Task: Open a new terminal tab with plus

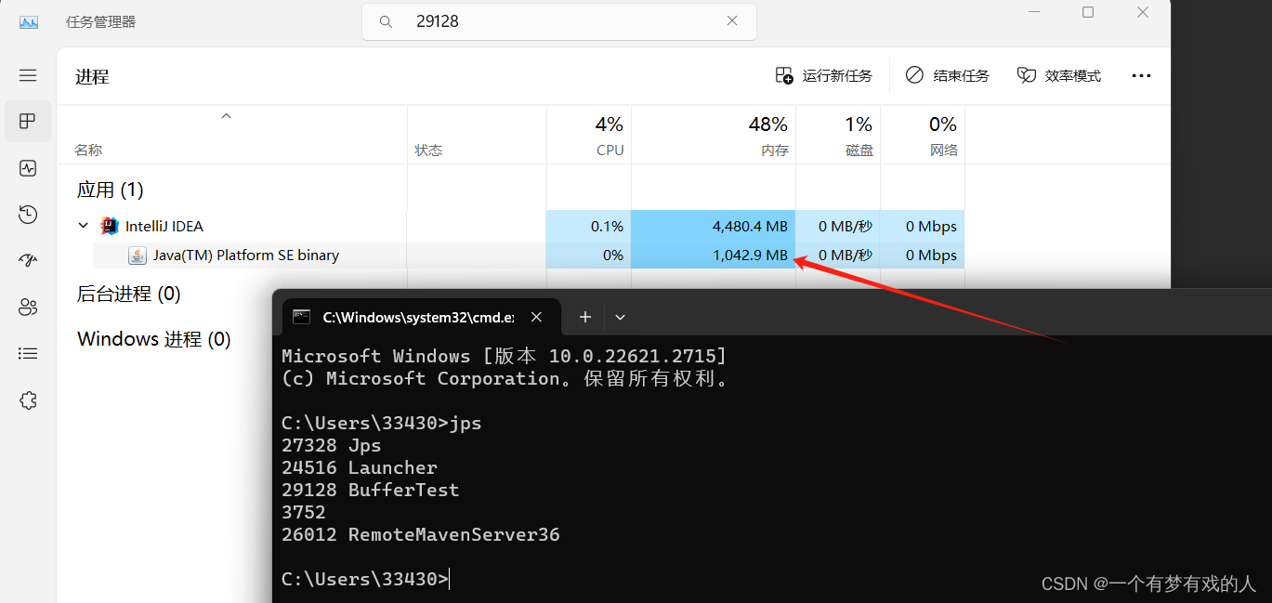Action: click(585, 317)
